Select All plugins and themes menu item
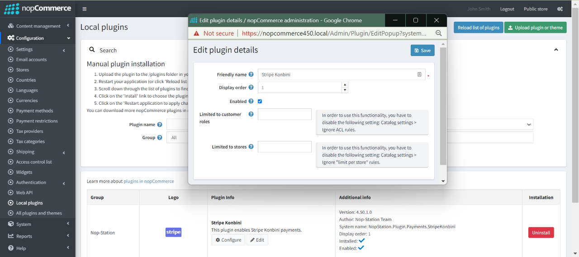The height and width of the screenshot is (257, 579). 39,213
